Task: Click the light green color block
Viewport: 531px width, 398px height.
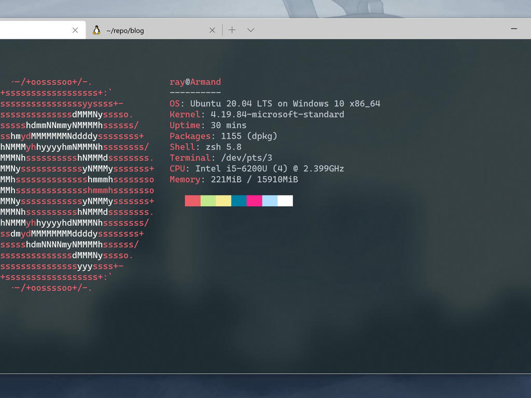Action: pos(208,201)
